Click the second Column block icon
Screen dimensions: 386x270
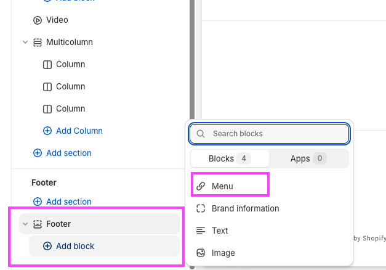pyautogui.click(x=47, y=87)
